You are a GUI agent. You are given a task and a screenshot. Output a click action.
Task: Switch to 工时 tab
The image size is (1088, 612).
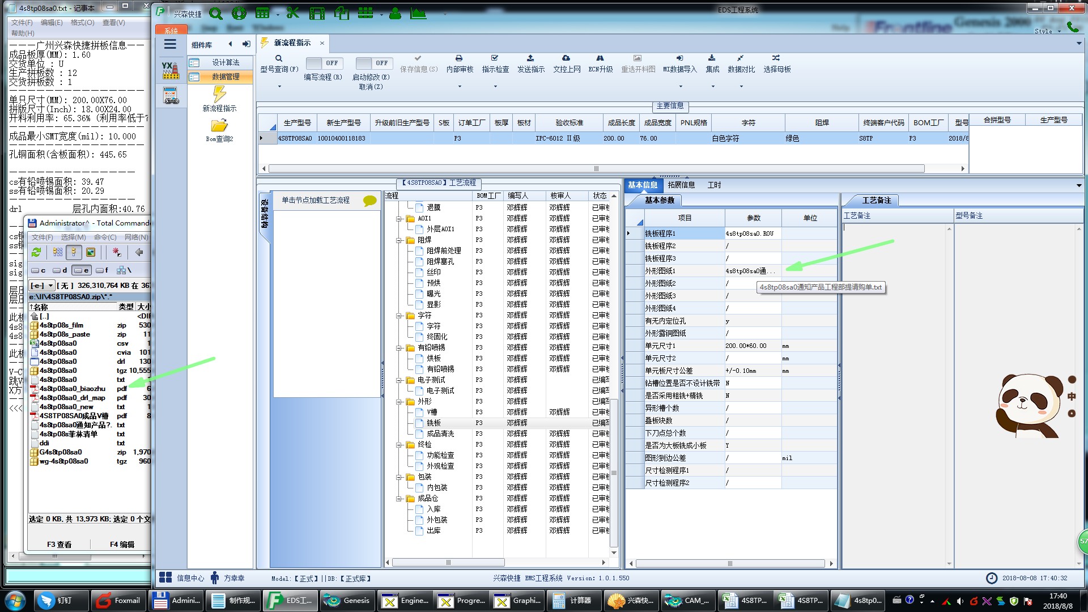click(714, 185)
